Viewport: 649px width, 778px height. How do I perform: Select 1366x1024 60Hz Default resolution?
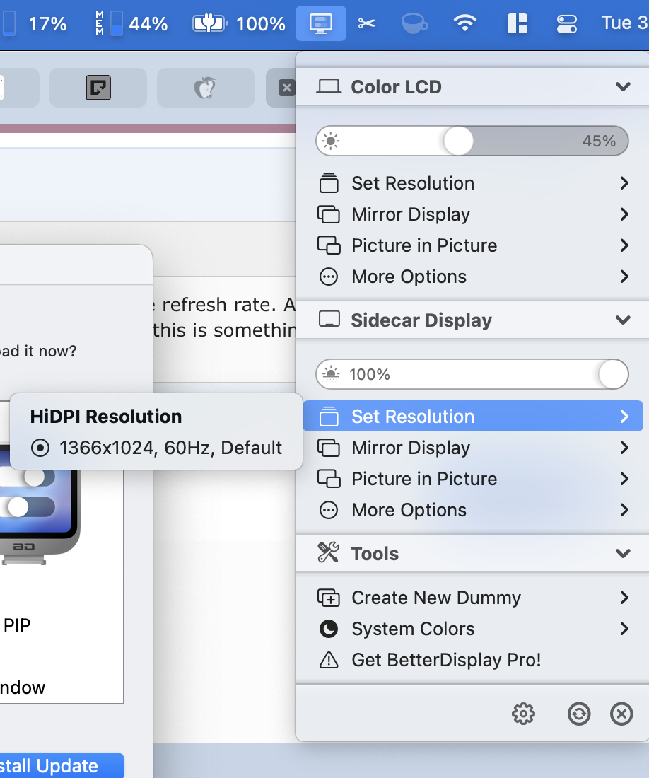coord(156,448)
